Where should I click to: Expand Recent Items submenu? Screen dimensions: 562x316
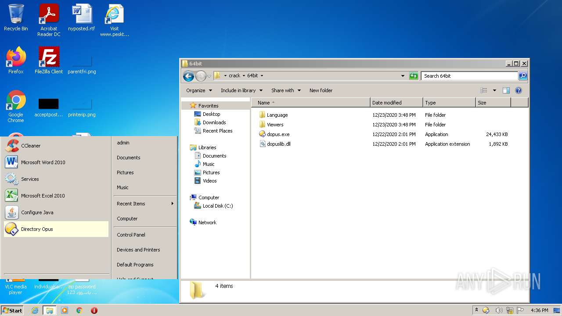pyautogui.click(x=145, y=204)
